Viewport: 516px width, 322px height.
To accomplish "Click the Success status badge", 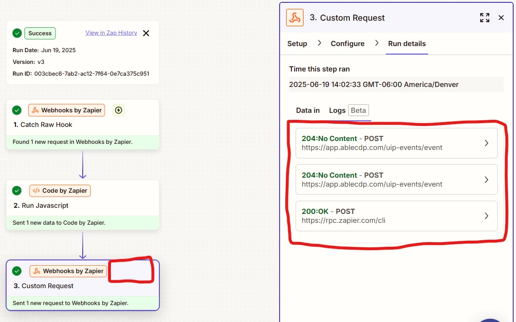I will 40,33.
